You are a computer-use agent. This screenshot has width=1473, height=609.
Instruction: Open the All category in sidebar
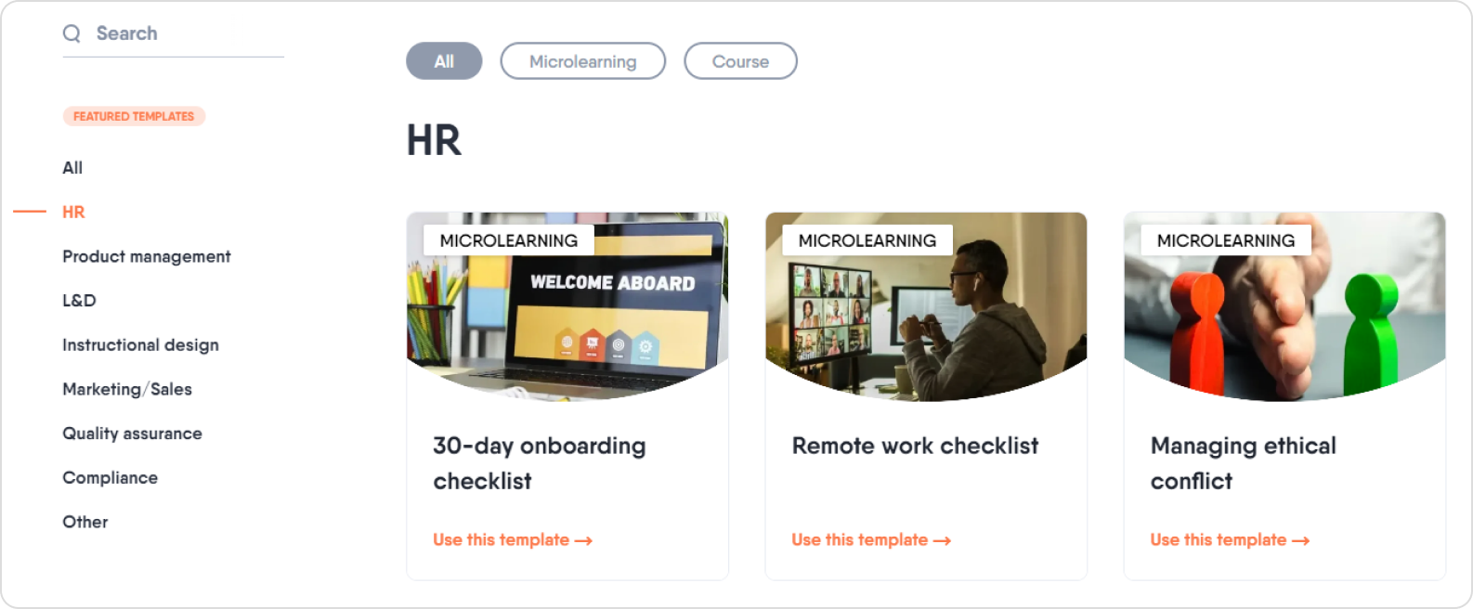click(72, 168)
